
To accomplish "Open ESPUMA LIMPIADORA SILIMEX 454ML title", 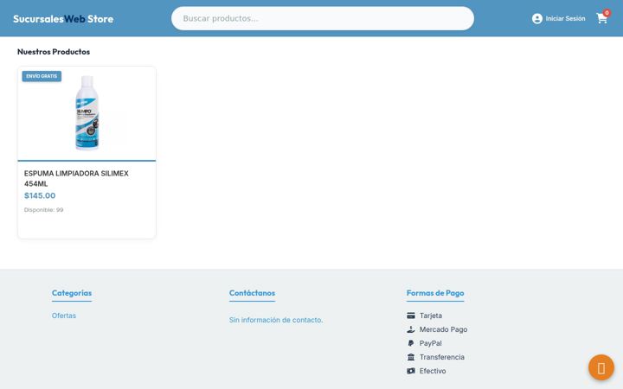I will tap(76, 179).
